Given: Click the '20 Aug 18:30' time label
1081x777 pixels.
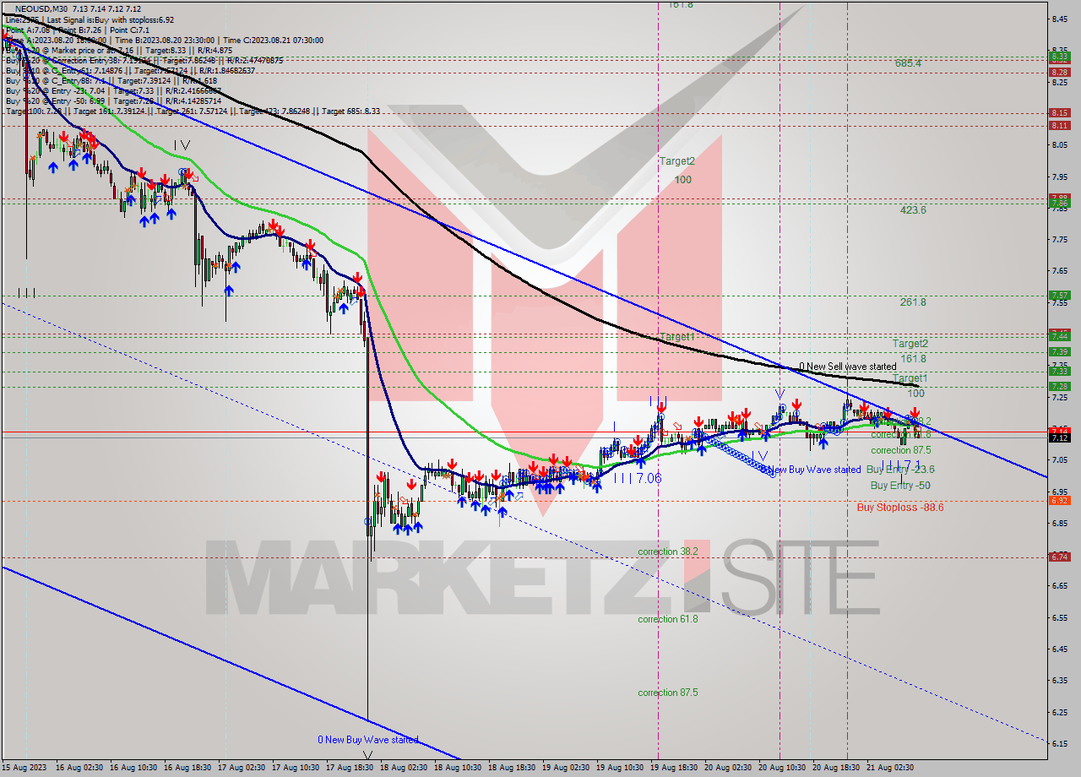Looking at the screenshot, I should point(837,768).
